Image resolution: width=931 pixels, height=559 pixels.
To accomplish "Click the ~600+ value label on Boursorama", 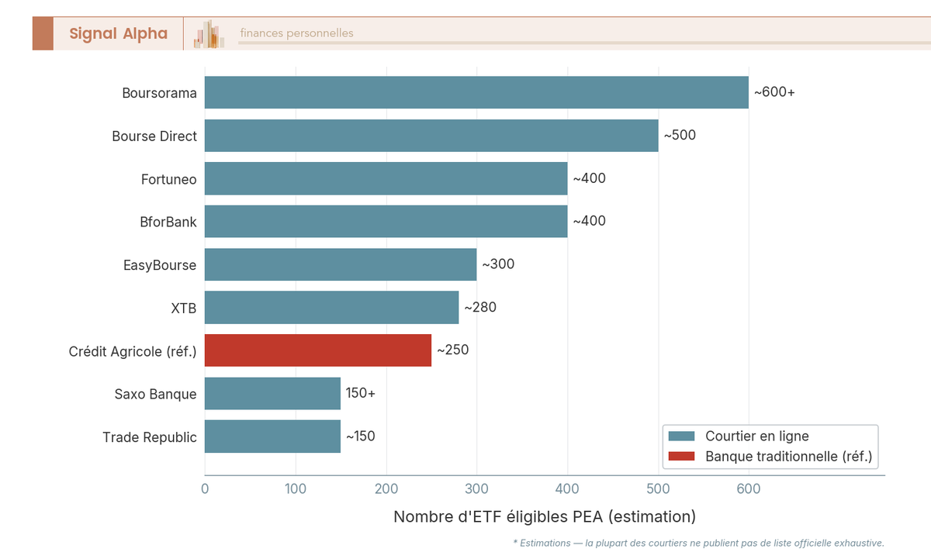I will point(774,91).
